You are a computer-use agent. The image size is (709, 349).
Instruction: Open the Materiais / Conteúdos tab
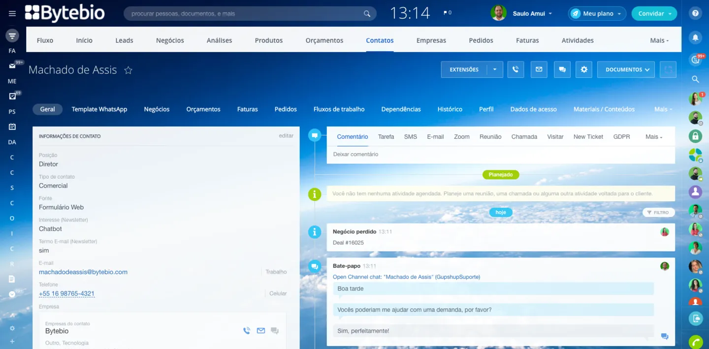(x=604, y=109)
